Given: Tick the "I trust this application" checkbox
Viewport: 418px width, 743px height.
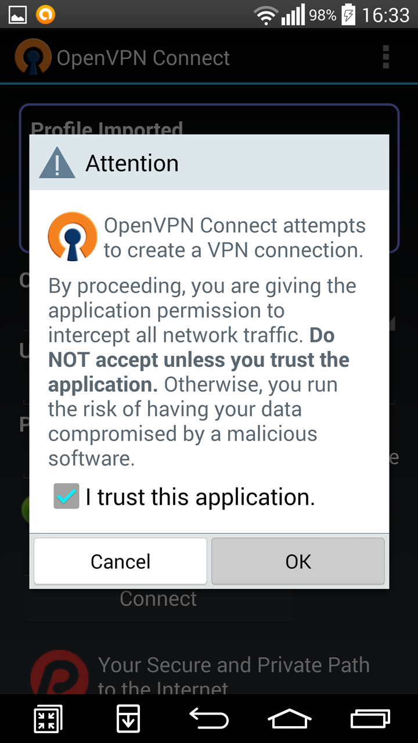Looking at the screenshot, I should pos(66,496).
